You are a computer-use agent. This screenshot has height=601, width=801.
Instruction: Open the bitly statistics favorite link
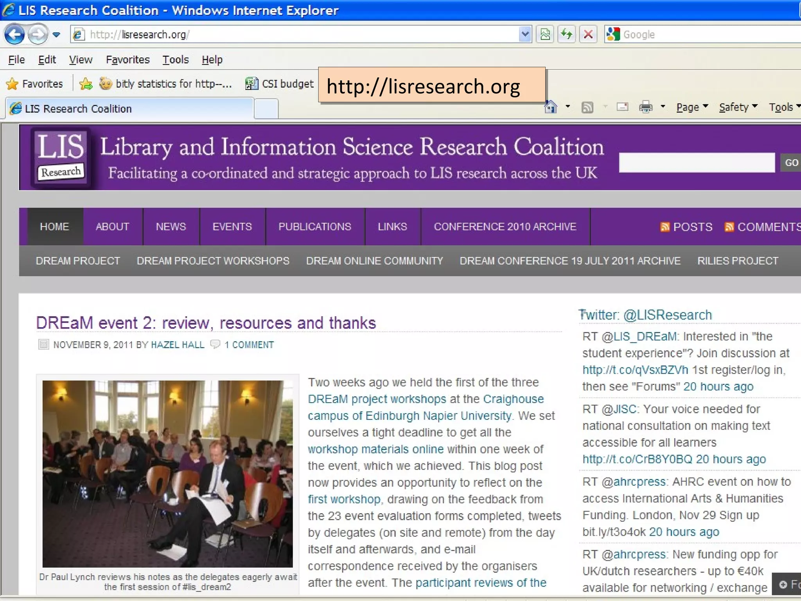point(165,84)
